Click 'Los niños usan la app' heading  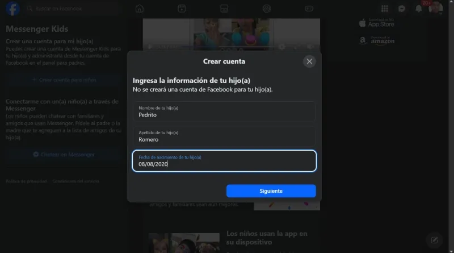pyautogui.click(x=267, y=238)
